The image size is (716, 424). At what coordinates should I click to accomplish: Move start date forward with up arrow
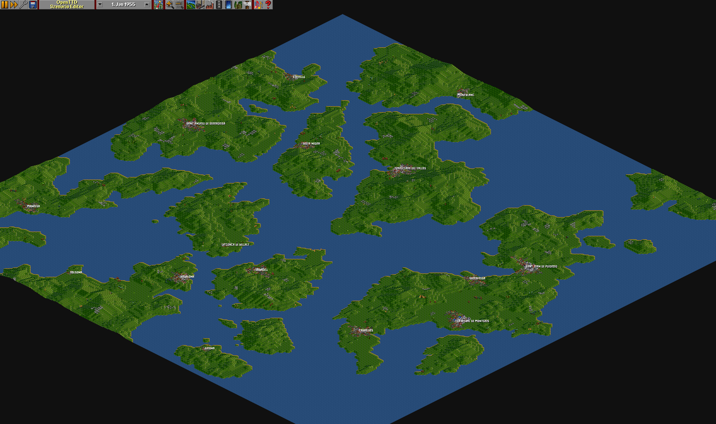click(x=147, y=5)
